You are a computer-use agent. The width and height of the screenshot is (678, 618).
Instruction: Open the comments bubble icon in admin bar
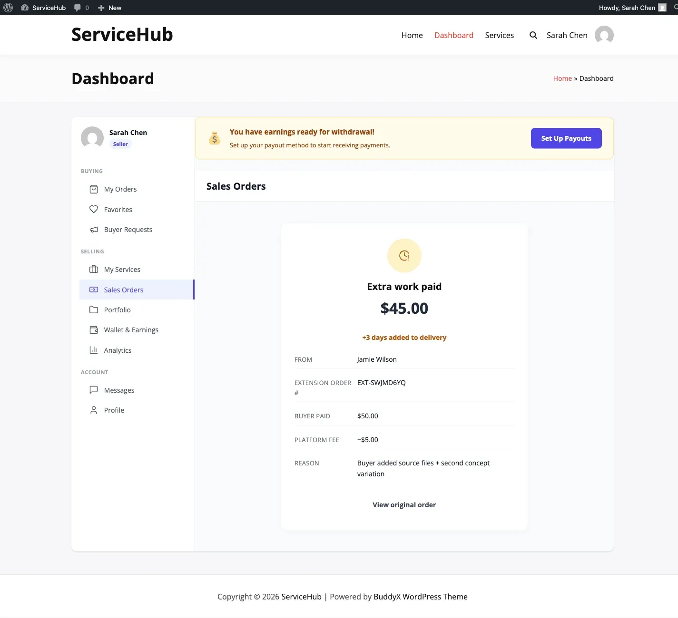click(x=78, y=8)
